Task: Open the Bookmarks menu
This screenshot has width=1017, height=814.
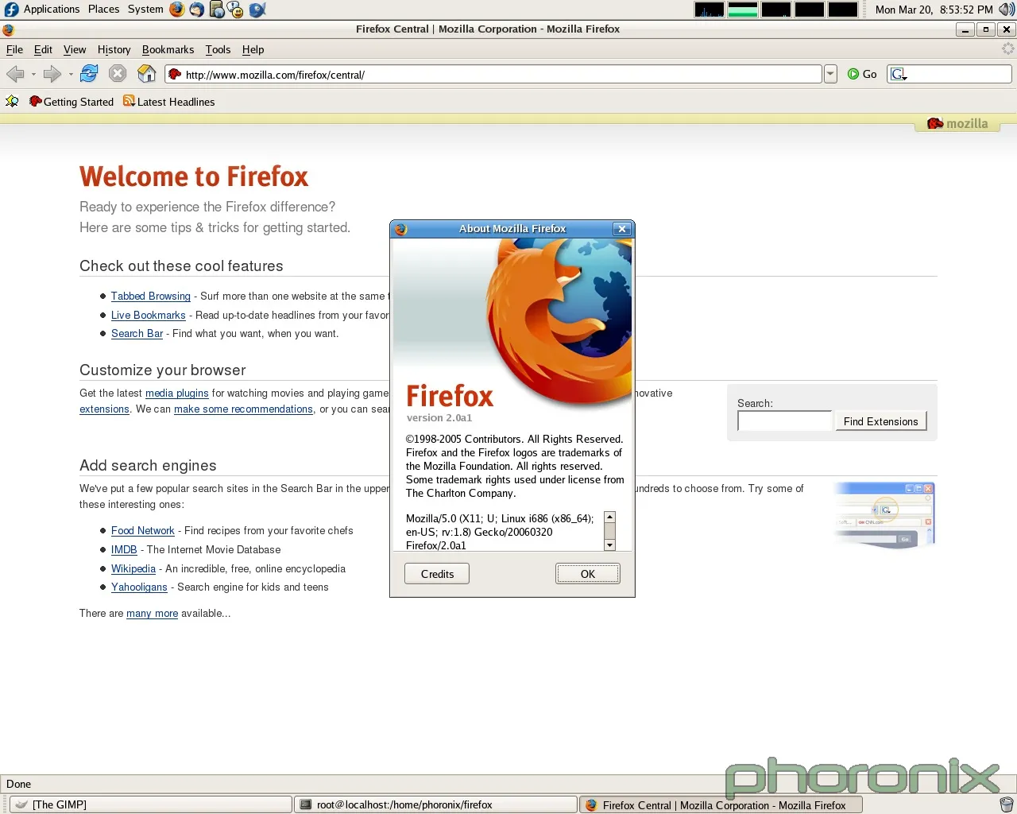Action: [x=168, y=49]
